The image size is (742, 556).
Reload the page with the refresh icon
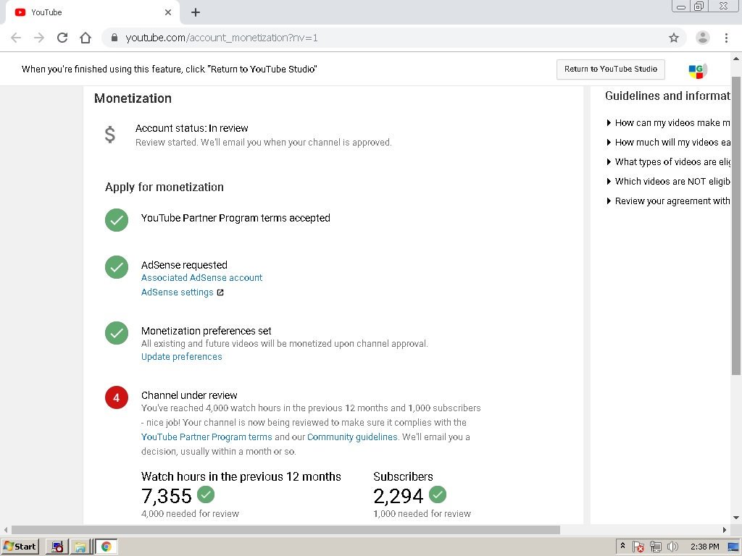point(62,38)
